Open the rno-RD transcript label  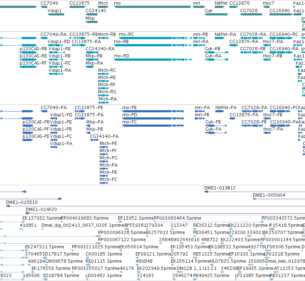tap(121, 56)
